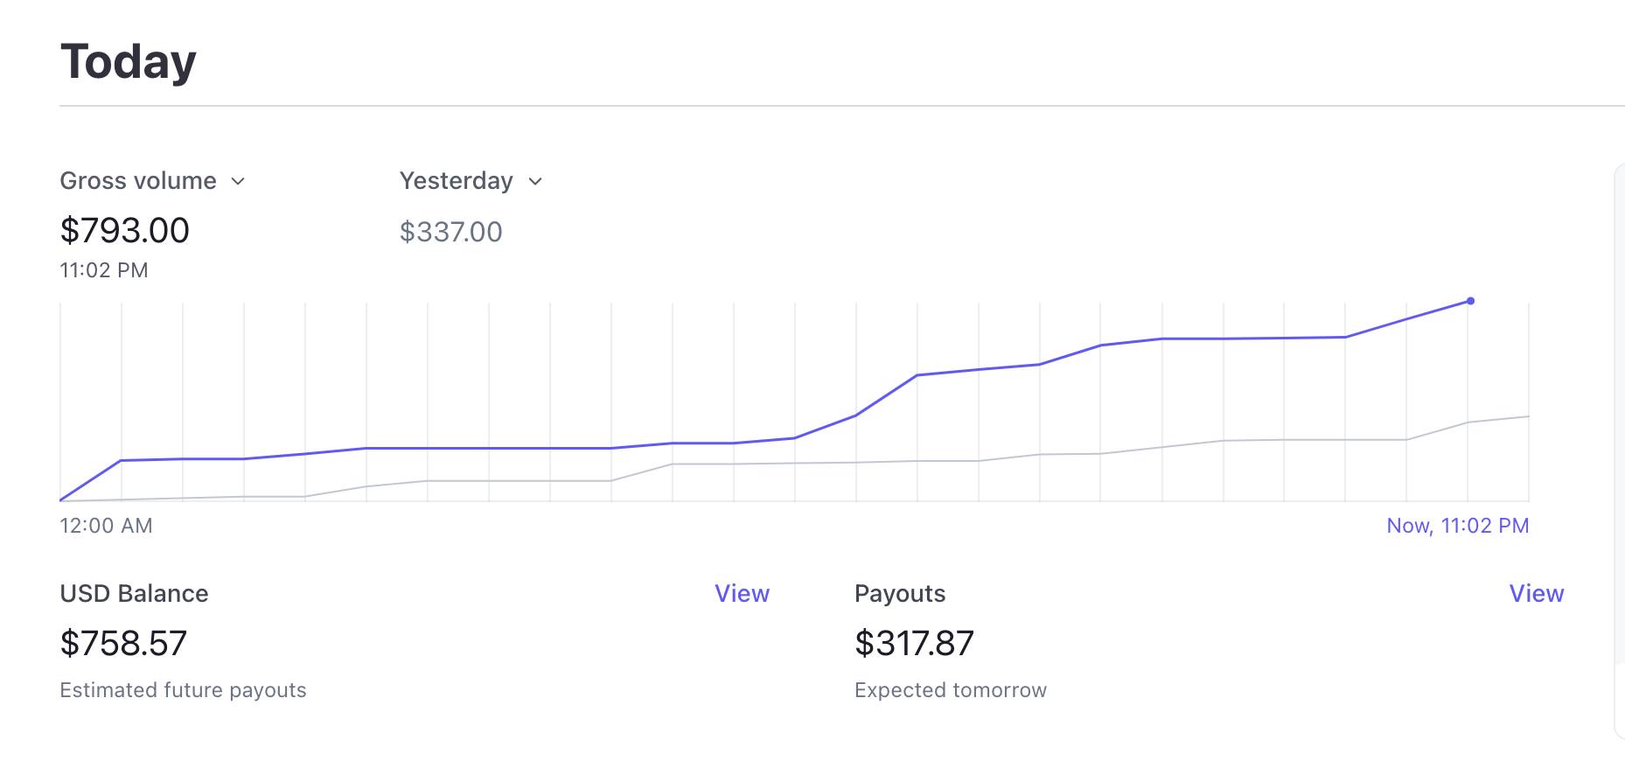Select the $793.00 gross volume amount
The image size is (1625, 775).
(x=125, y=231)
